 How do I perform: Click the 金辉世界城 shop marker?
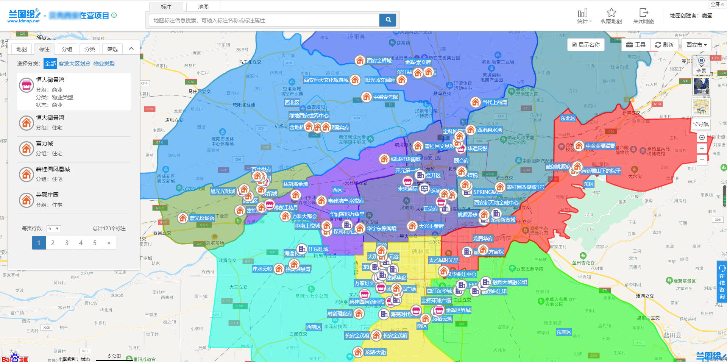pos(439,310)
